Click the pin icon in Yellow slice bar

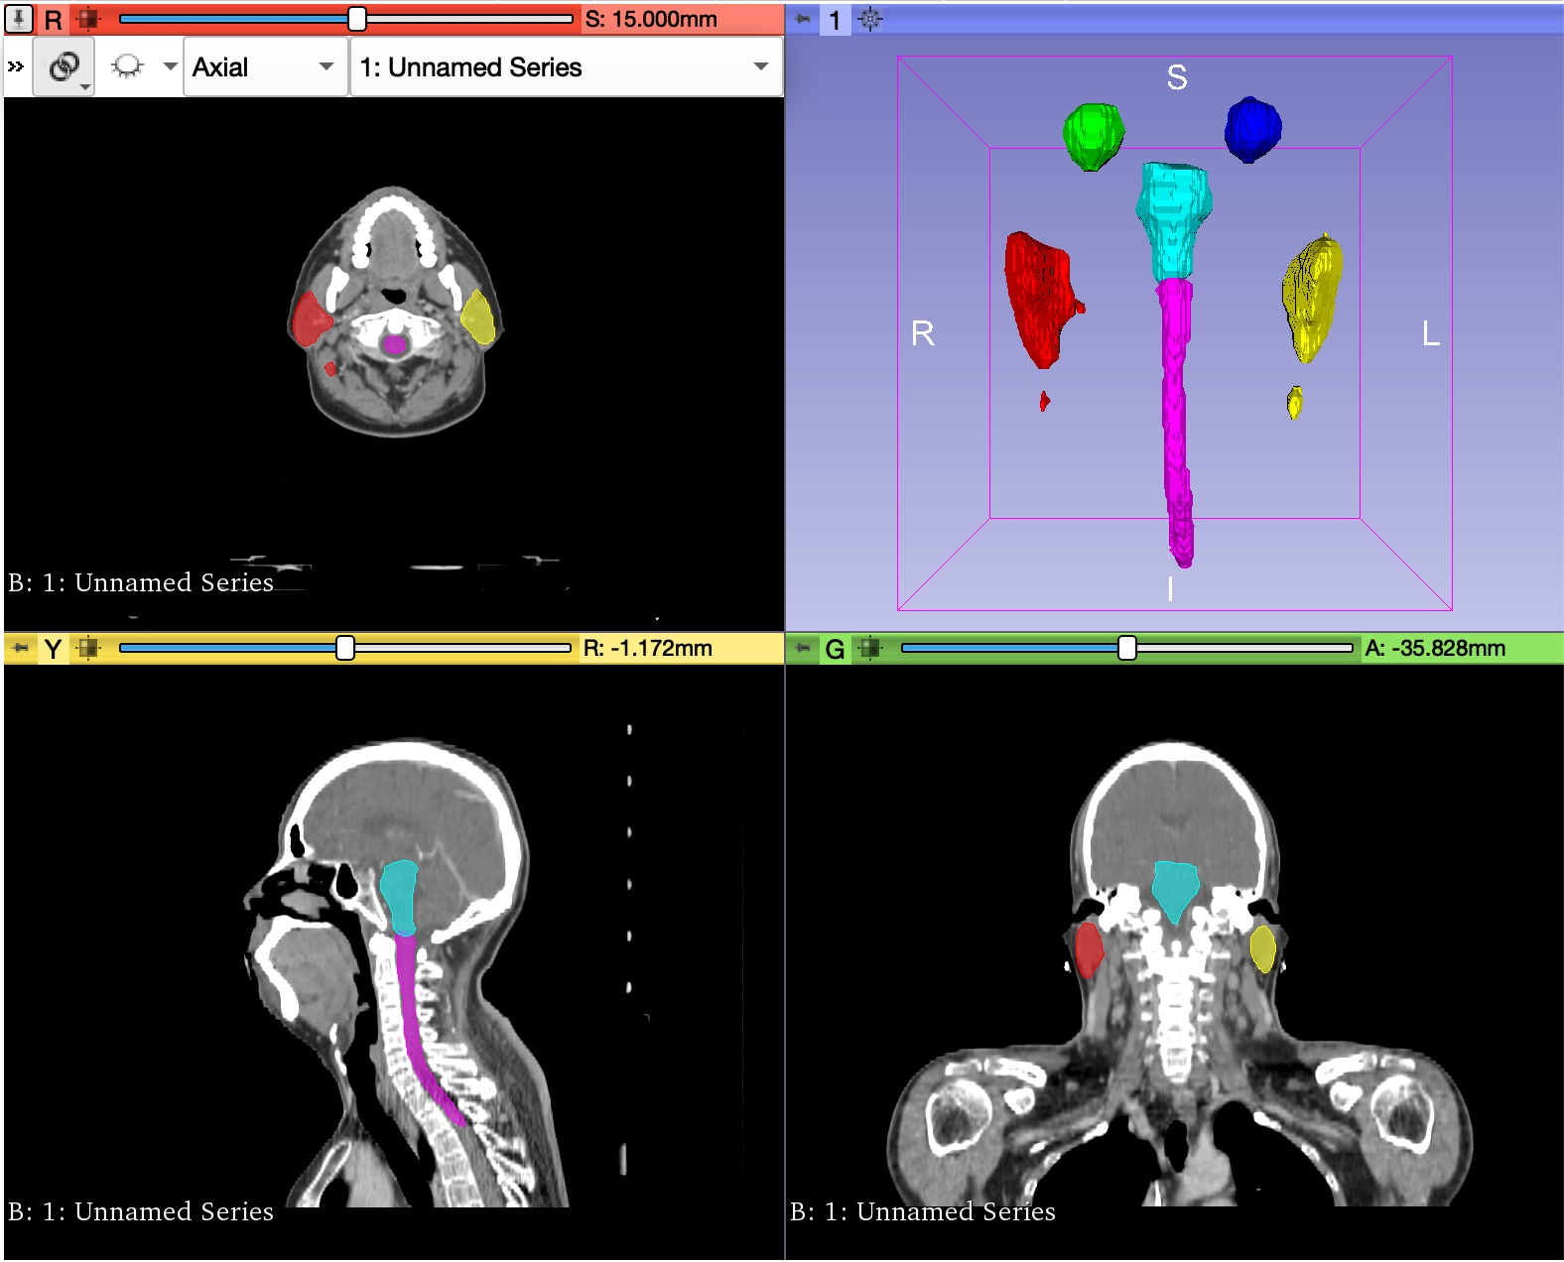[20, 648]
